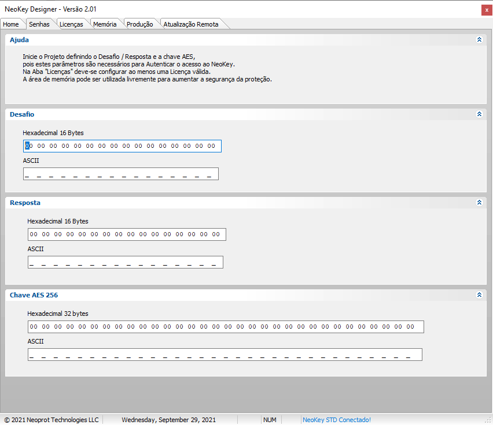Collapse the Resposta section chevron
Screen dimensions: 493x425
[x=479, y=203]
